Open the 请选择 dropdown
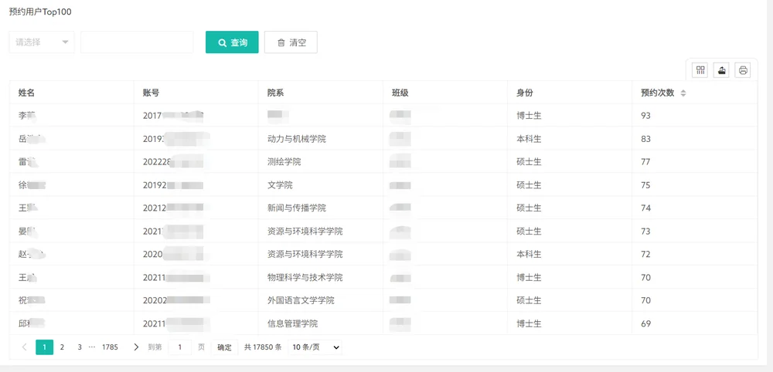This screenshot has height=372, width=773. coord(42,42)
